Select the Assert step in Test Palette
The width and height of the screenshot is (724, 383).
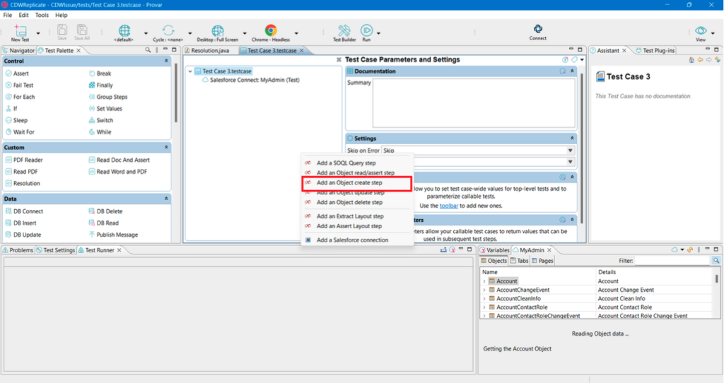(17, 73)
